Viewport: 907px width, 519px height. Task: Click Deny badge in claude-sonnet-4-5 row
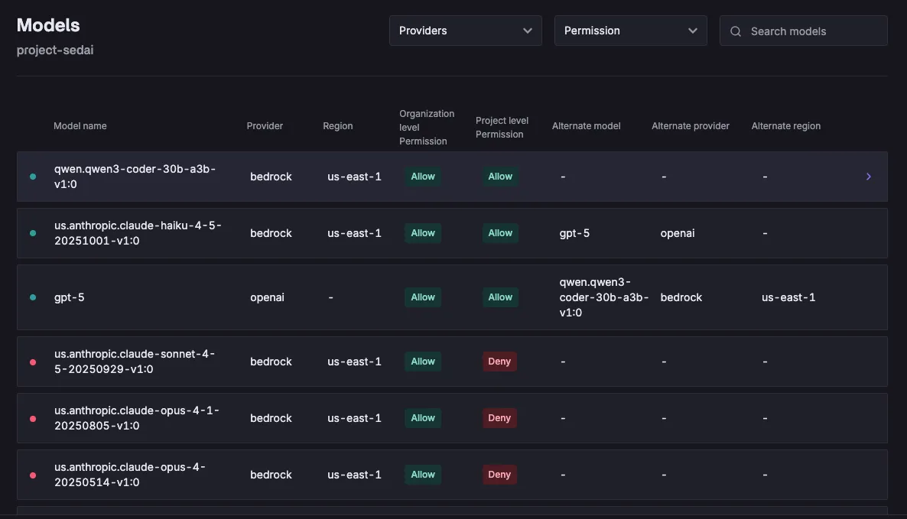click(x=499, y=362)
